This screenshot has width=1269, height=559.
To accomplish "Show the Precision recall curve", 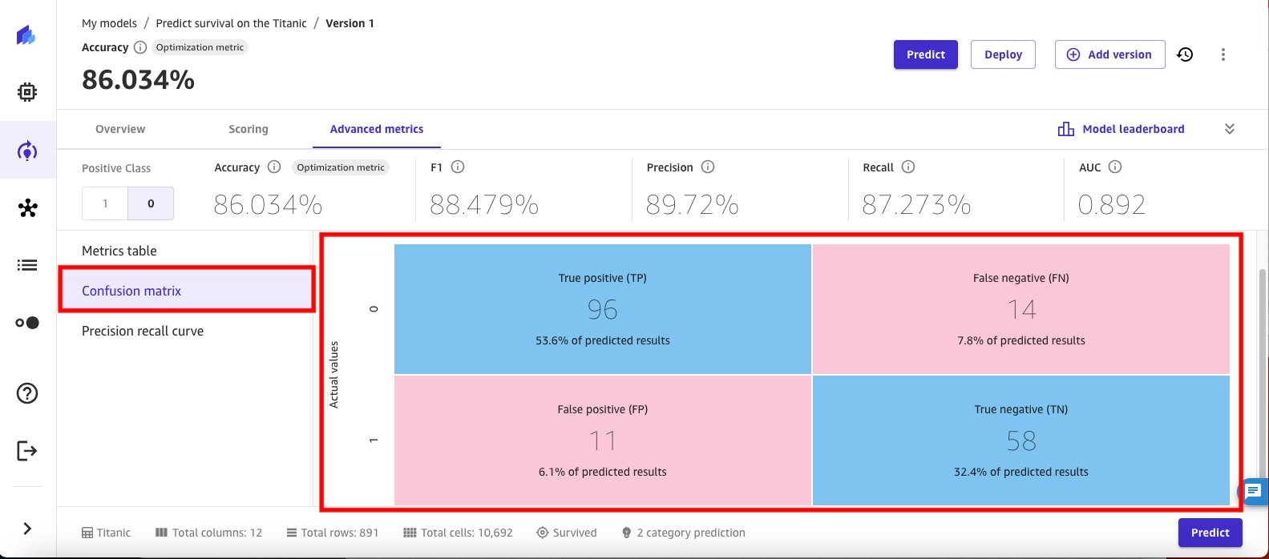I will (143, 331).
